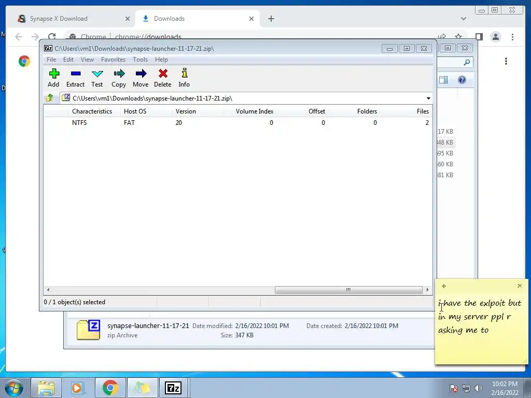Add a new sticky note with plus
Screen dimensions: 531x398
click(444, 286)
